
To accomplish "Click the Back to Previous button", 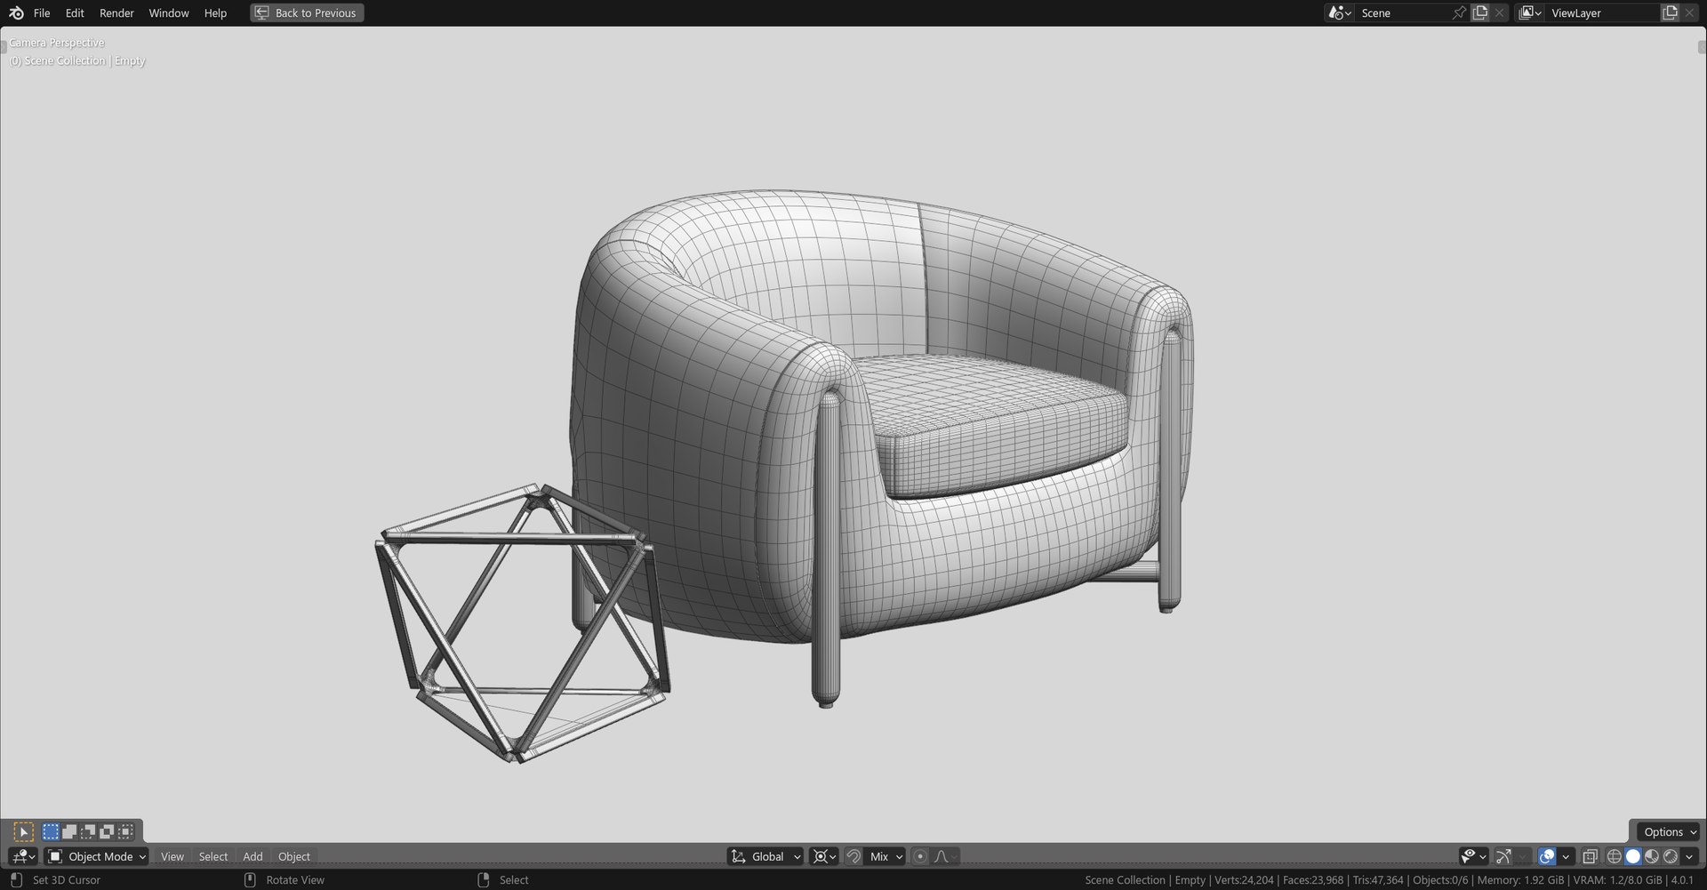I will tap(307, 12).
